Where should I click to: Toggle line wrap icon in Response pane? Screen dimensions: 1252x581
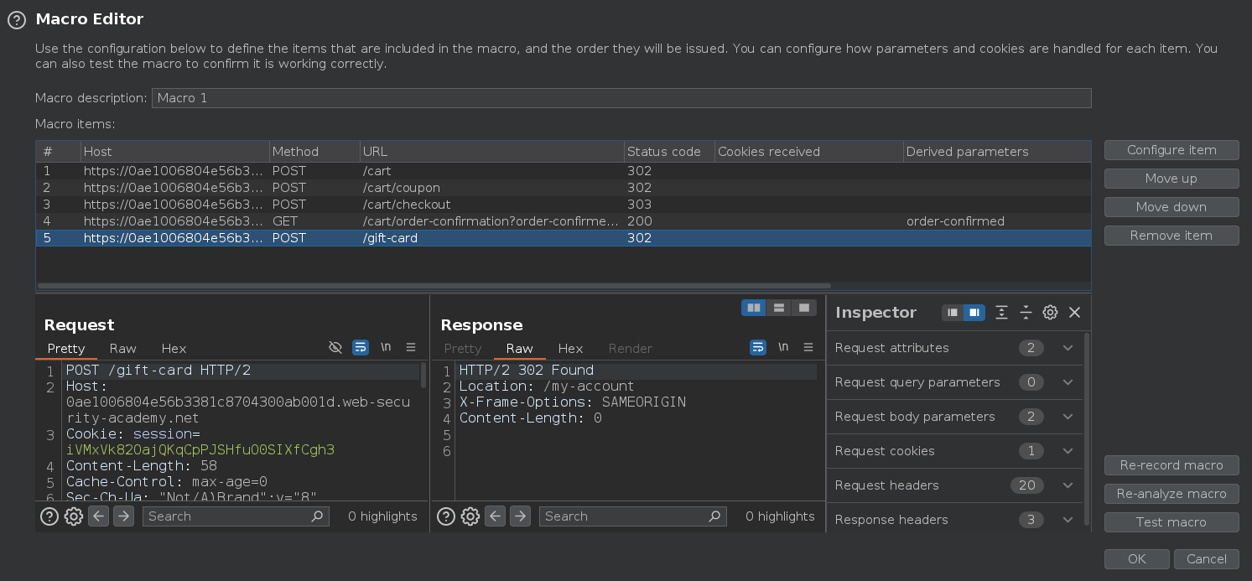pyautogui.click(x=757, y=347)
